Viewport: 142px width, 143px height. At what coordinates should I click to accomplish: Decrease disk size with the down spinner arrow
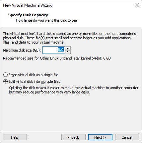coord(67,52)
